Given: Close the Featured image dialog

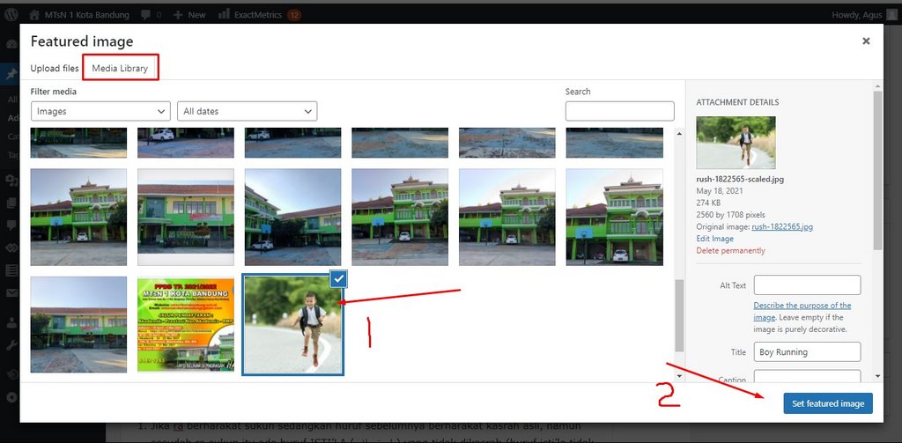Looking at the screenshot, I should tap(866, 41).
